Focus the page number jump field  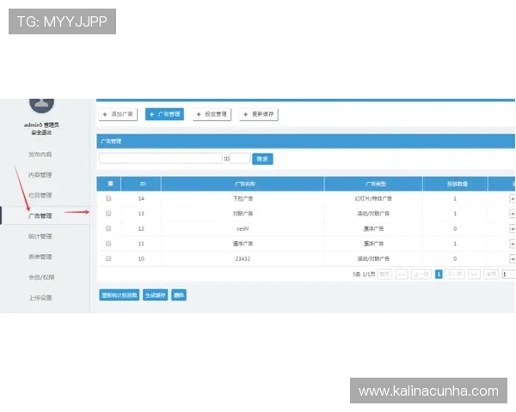click(x=508, y=274)
